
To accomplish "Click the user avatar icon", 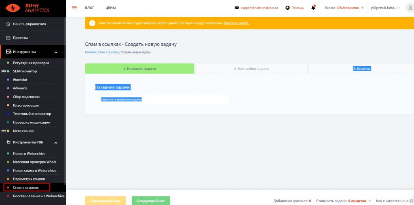I will coord(409,8).
